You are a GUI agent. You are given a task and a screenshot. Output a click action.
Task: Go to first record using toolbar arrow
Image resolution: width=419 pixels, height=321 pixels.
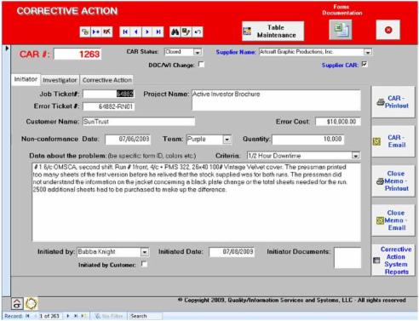pos(125,32)
